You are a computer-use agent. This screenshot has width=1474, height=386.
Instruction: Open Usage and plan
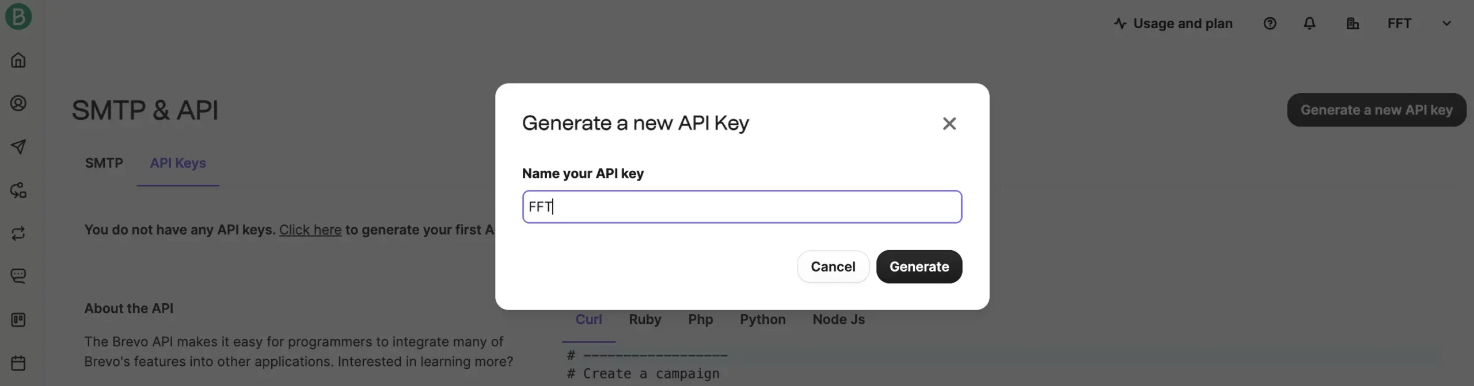pos(1173,24)
